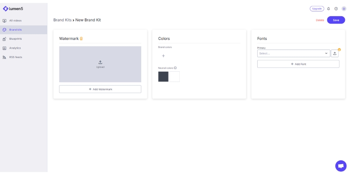Image resolution: width=350 pixels, height=175 pixels.
Task: Click the Lumen5 logo
Action: click(x=13, y=9)
